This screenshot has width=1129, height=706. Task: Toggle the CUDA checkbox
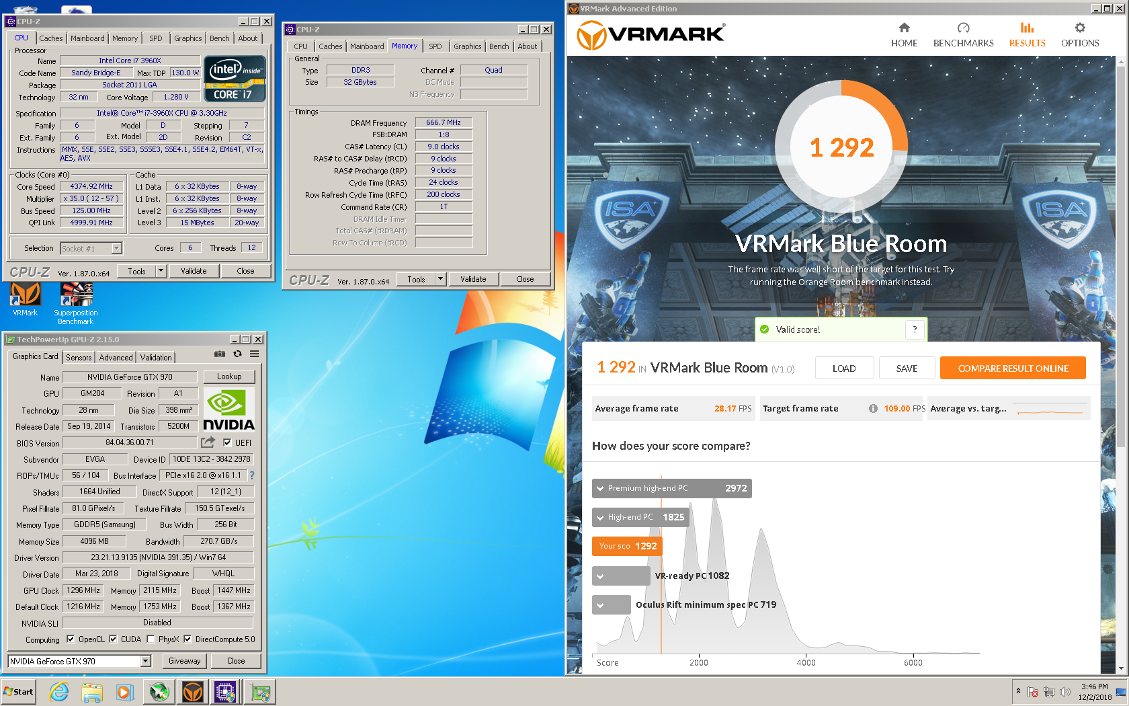pos(113,639)
